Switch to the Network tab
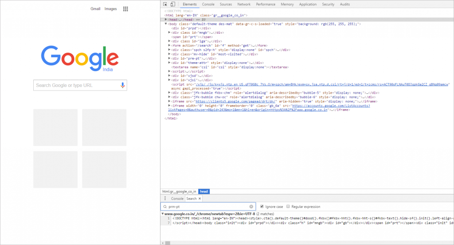The width and height of the screenshot is (454, 245). pos(244,4)
